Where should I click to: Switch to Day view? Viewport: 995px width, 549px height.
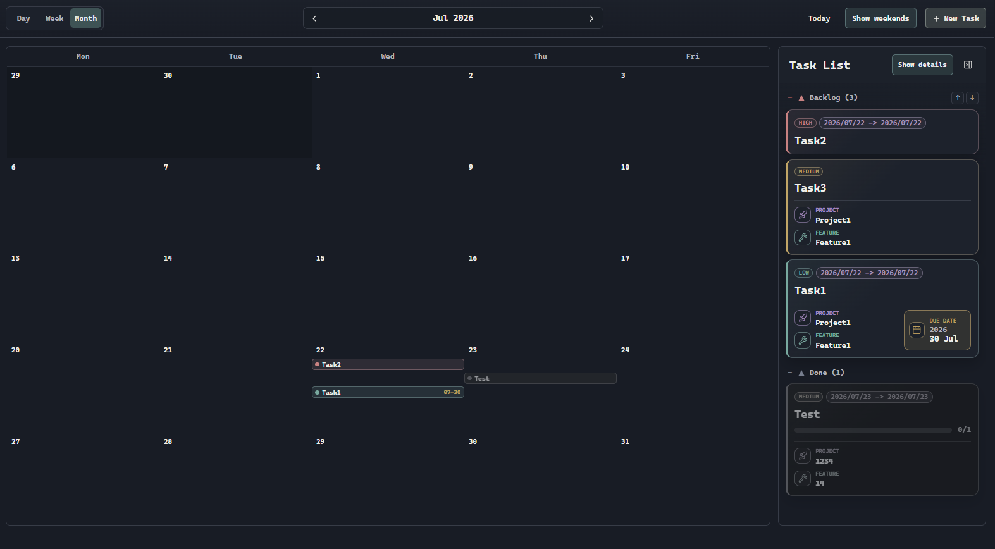click(x=23, y=18)
